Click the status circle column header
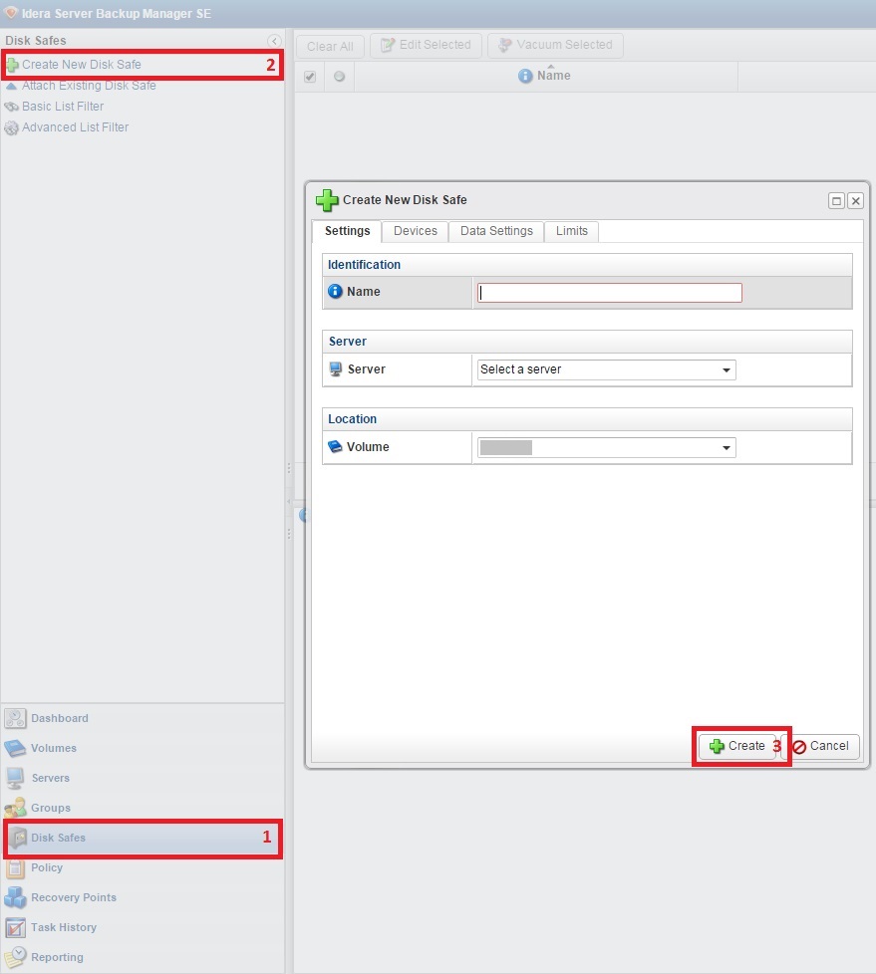The height and width of the screenshot is (974, 876). point(339,77)
